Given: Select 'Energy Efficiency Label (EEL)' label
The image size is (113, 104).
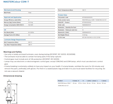Looking at the screenshot, I should click(x=12, y=20).
